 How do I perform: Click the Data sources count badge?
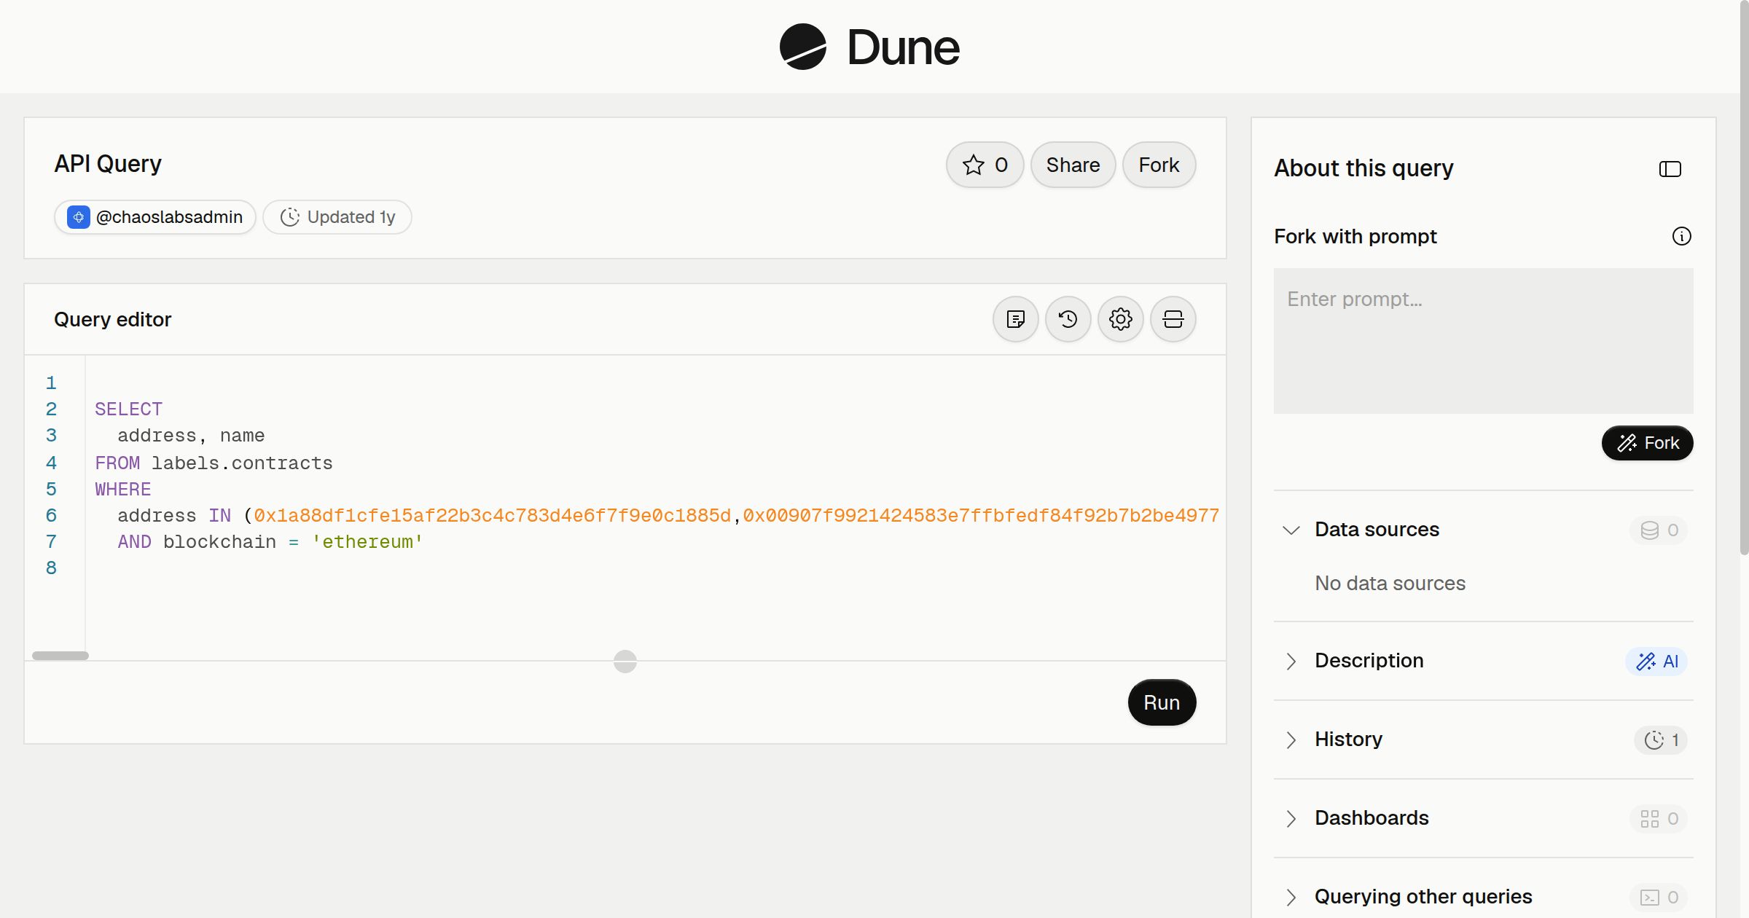(x=1659, y=530)
